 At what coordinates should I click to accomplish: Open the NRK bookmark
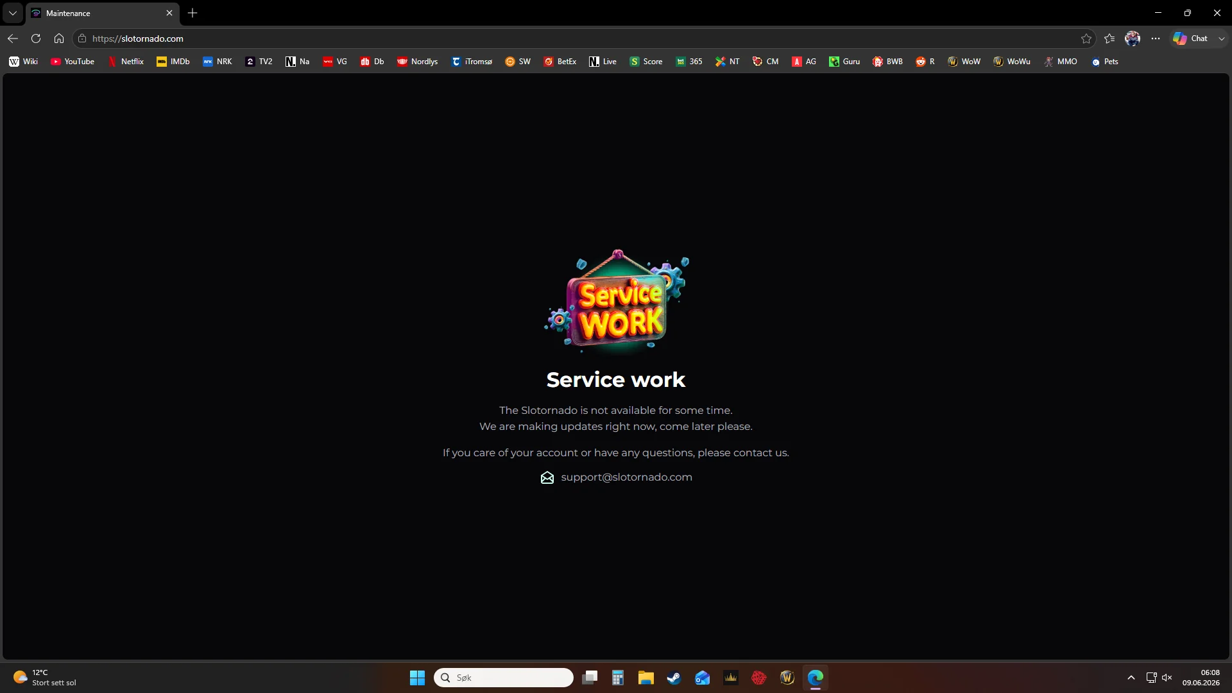click(218, 62)
